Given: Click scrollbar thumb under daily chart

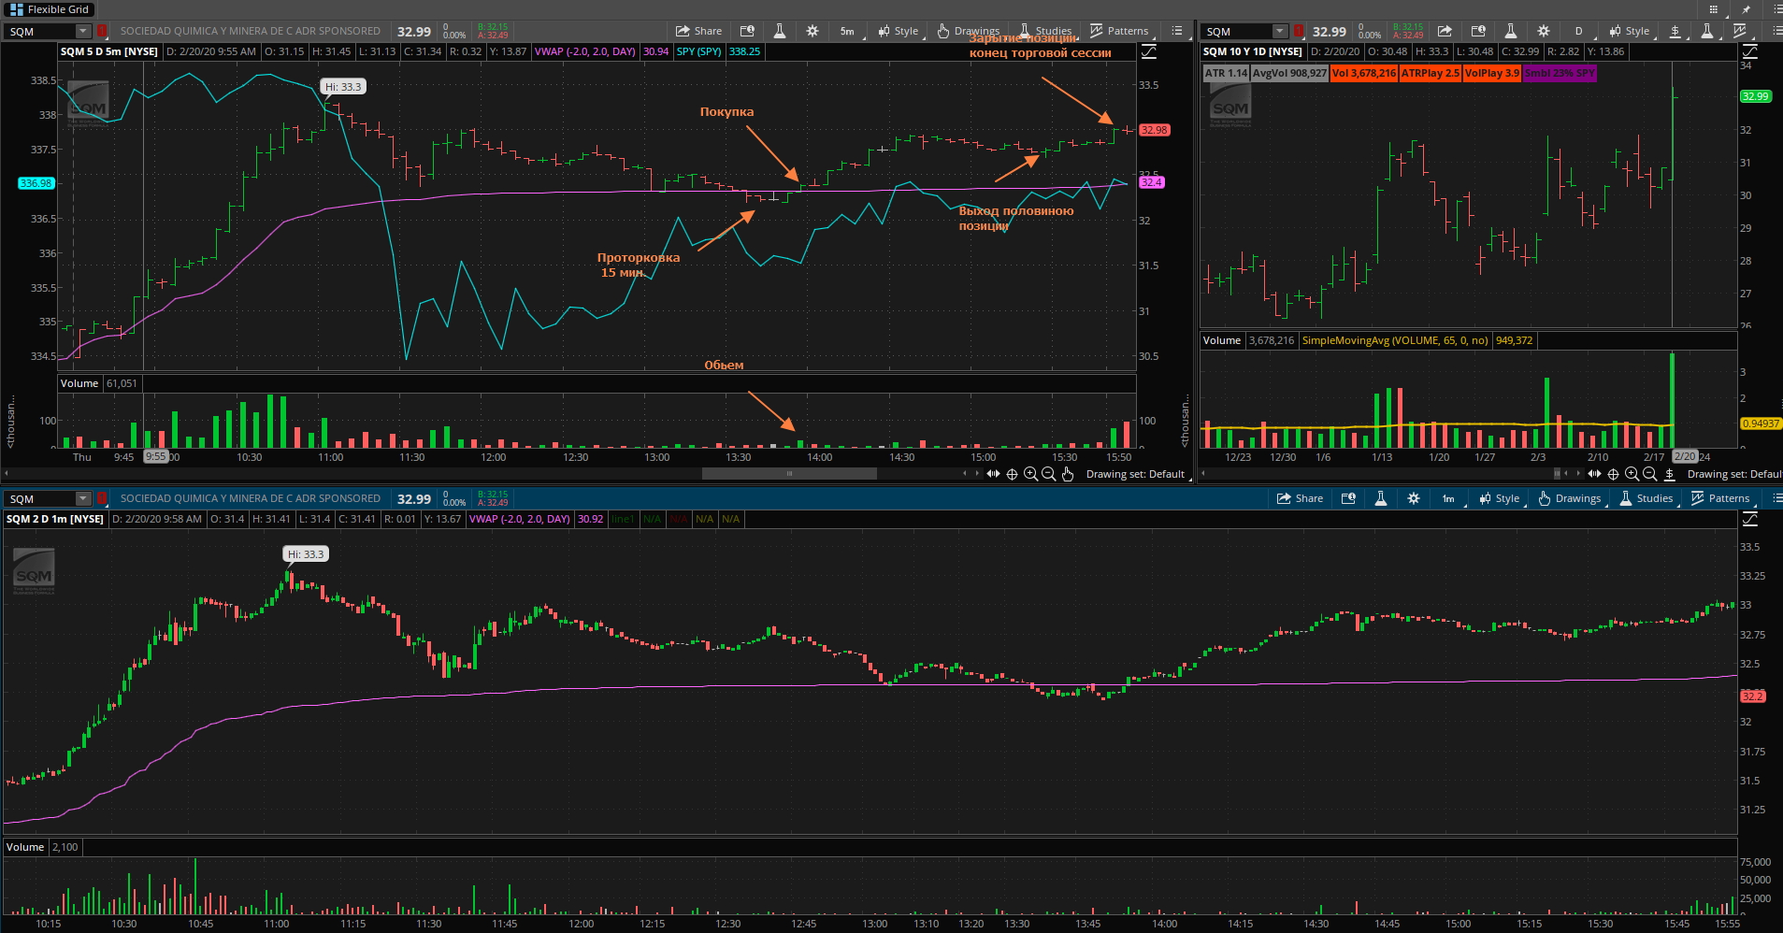Looking at the screenshot, I should [1558, 473].
